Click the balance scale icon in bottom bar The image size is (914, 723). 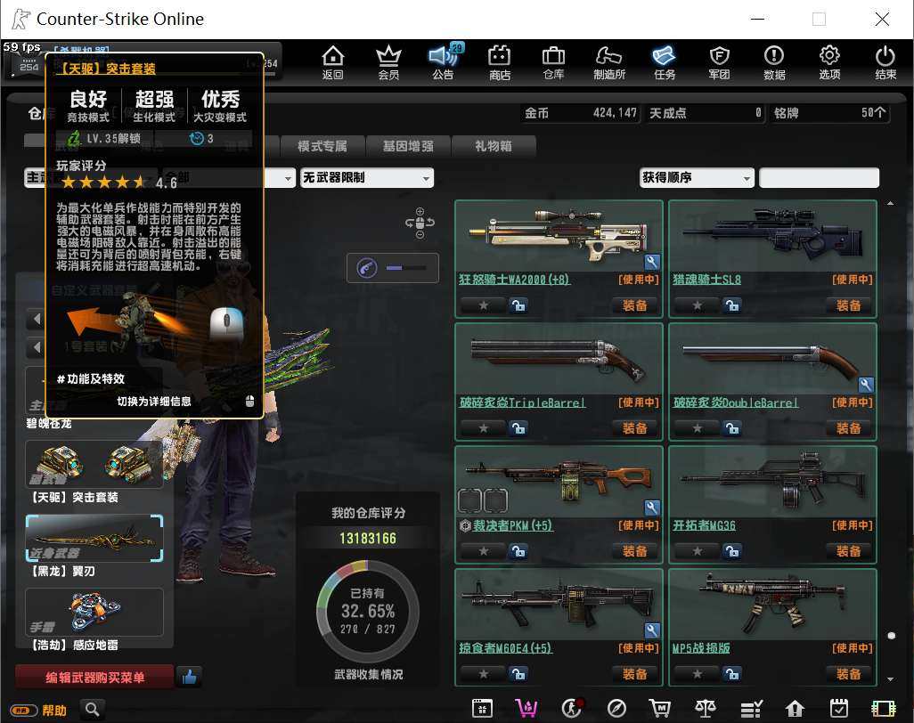point(706,708)
